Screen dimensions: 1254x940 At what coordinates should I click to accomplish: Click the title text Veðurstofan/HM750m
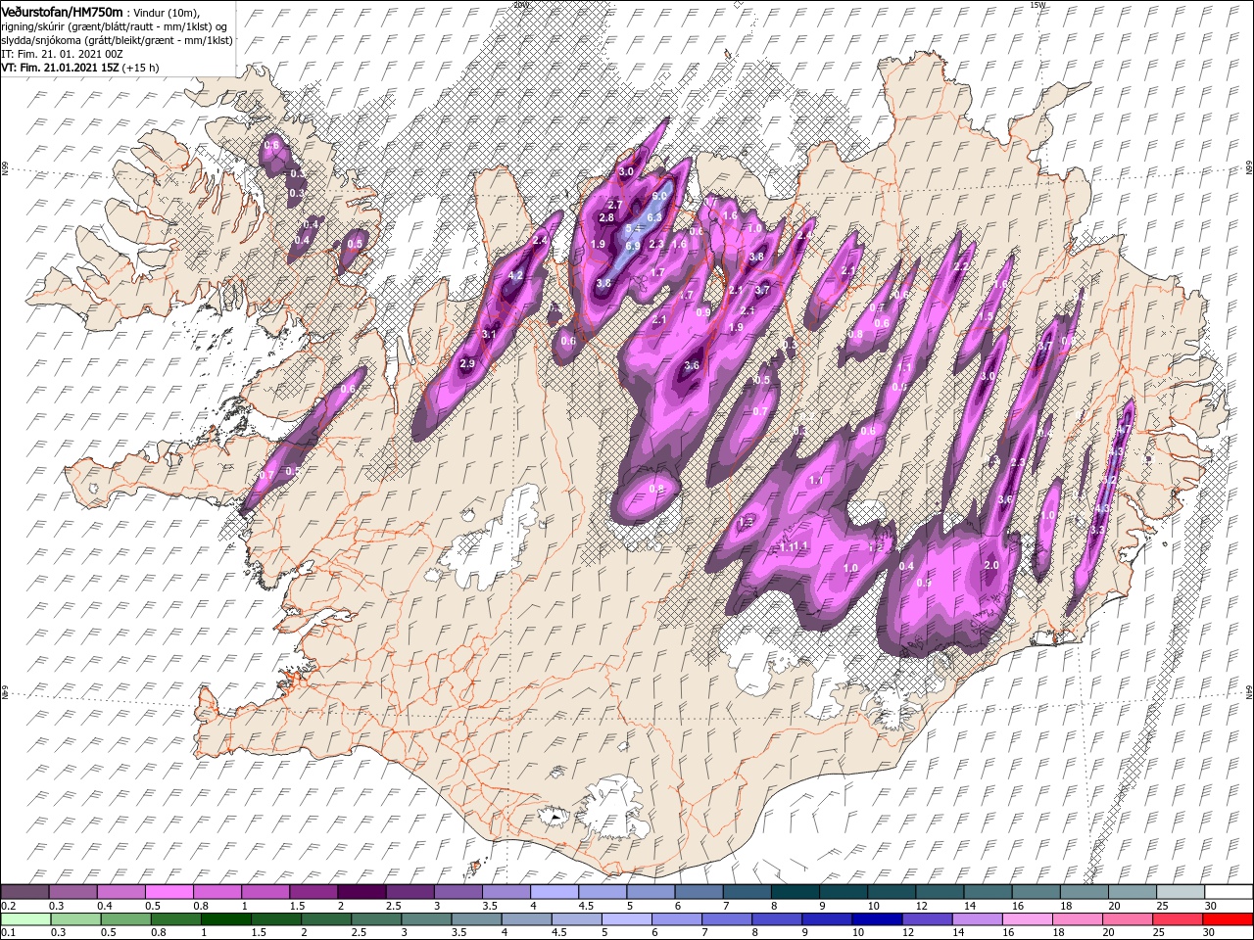click(62, 11)
